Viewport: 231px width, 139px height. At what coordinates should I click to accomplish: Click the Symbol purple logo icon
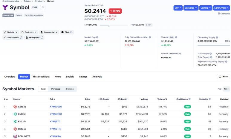pos(5,7)
